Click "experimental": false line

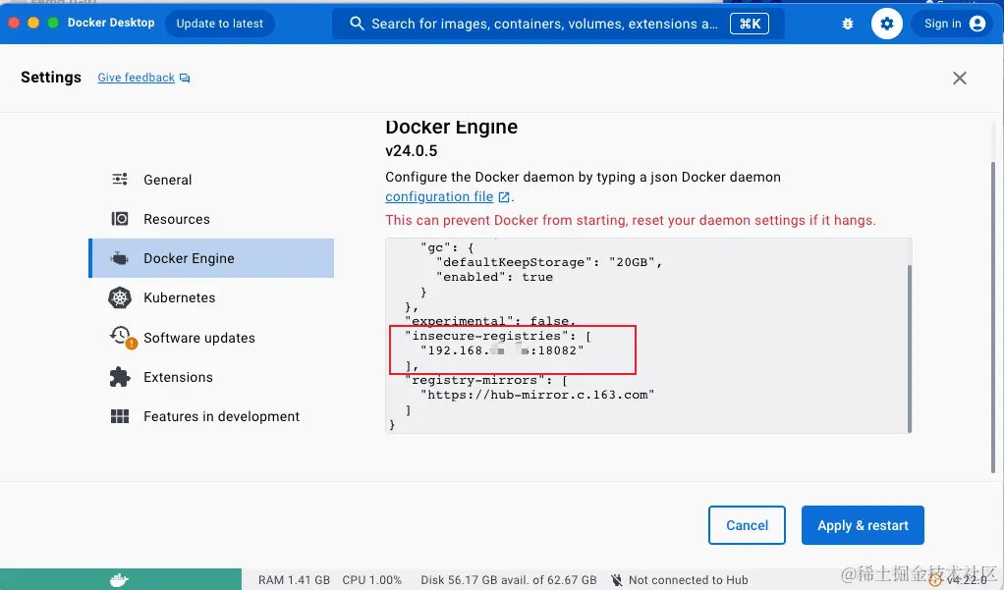[490, 321]
